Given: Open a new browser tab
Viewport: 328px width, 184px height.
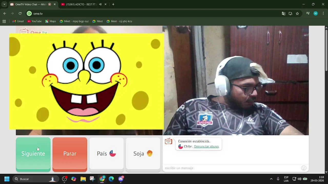Looking at the screenshot, I should (x=113, y=4).
